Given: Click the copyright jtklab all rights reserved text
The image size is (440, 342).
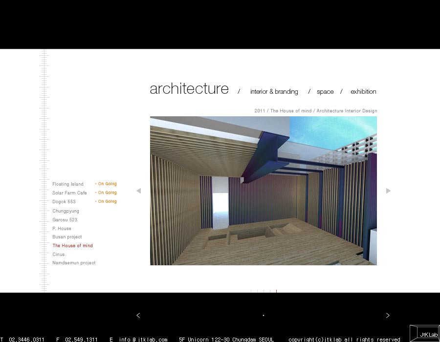Looking at the screenshot, I should [x=344, y=340].
